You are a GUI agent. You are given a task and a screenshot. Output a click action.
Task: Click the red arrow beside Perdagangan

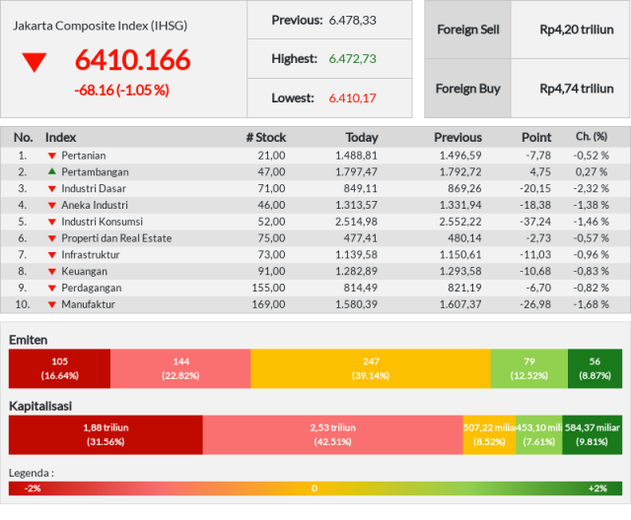click(52, 289)
